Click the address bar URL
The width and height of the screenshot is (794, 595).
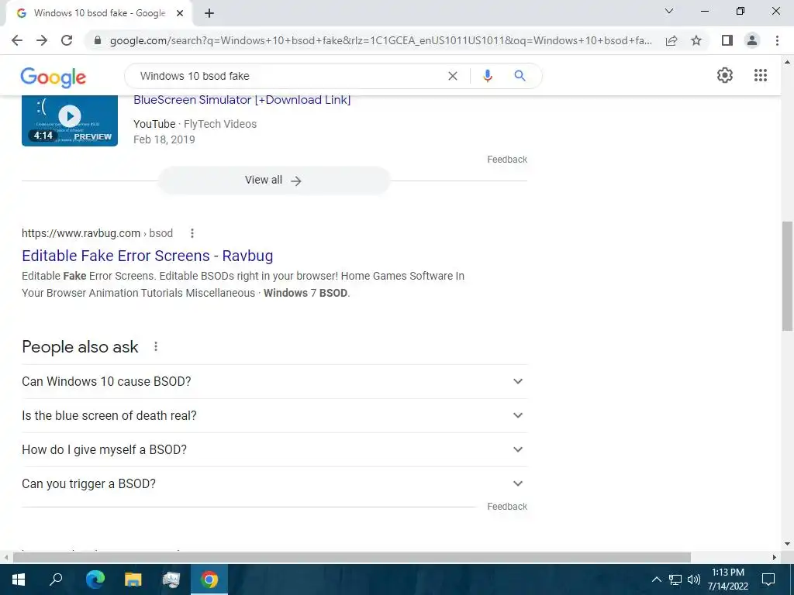[381, 40]
